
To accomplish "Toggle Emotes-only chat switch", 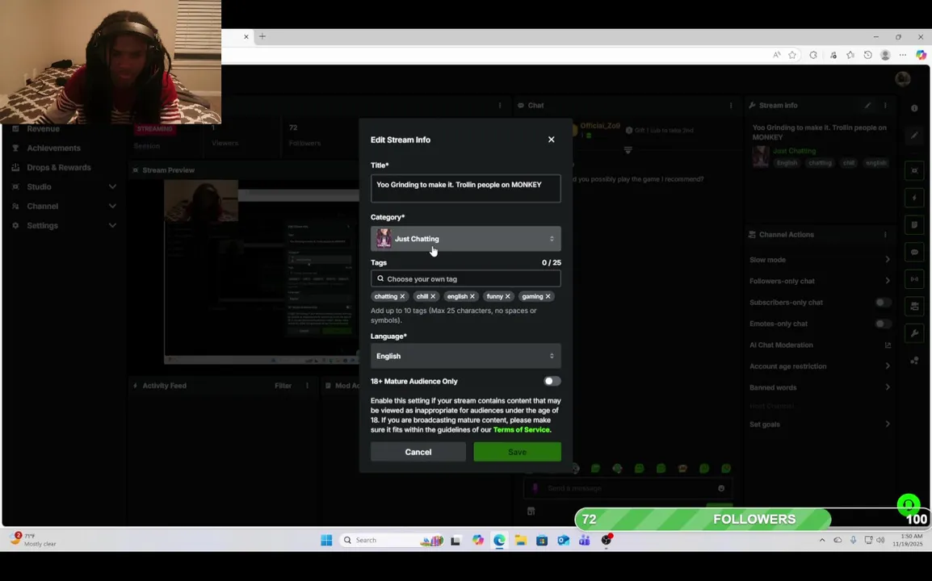I will click(x=884, y=324).
